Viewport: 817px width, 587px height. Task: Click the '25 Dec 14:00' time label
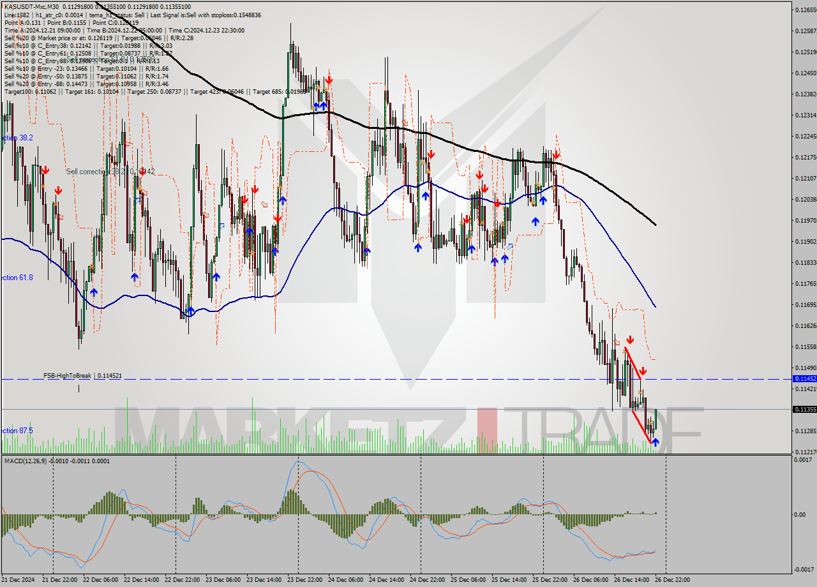(509, 579)
